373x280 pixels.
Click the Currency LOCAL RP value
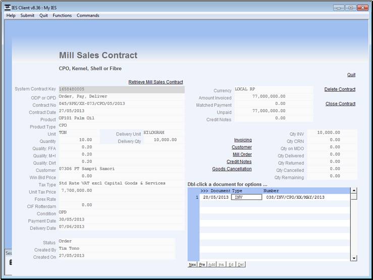click(x=245, y=89)
